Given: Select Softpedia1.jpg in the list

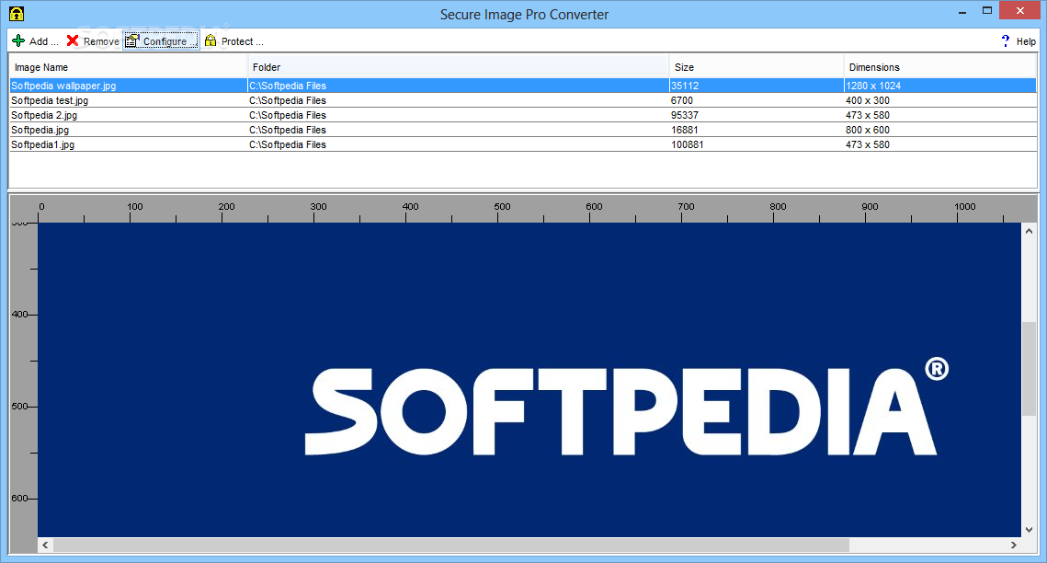Looking at the screenshot, I should click(42, 144).
